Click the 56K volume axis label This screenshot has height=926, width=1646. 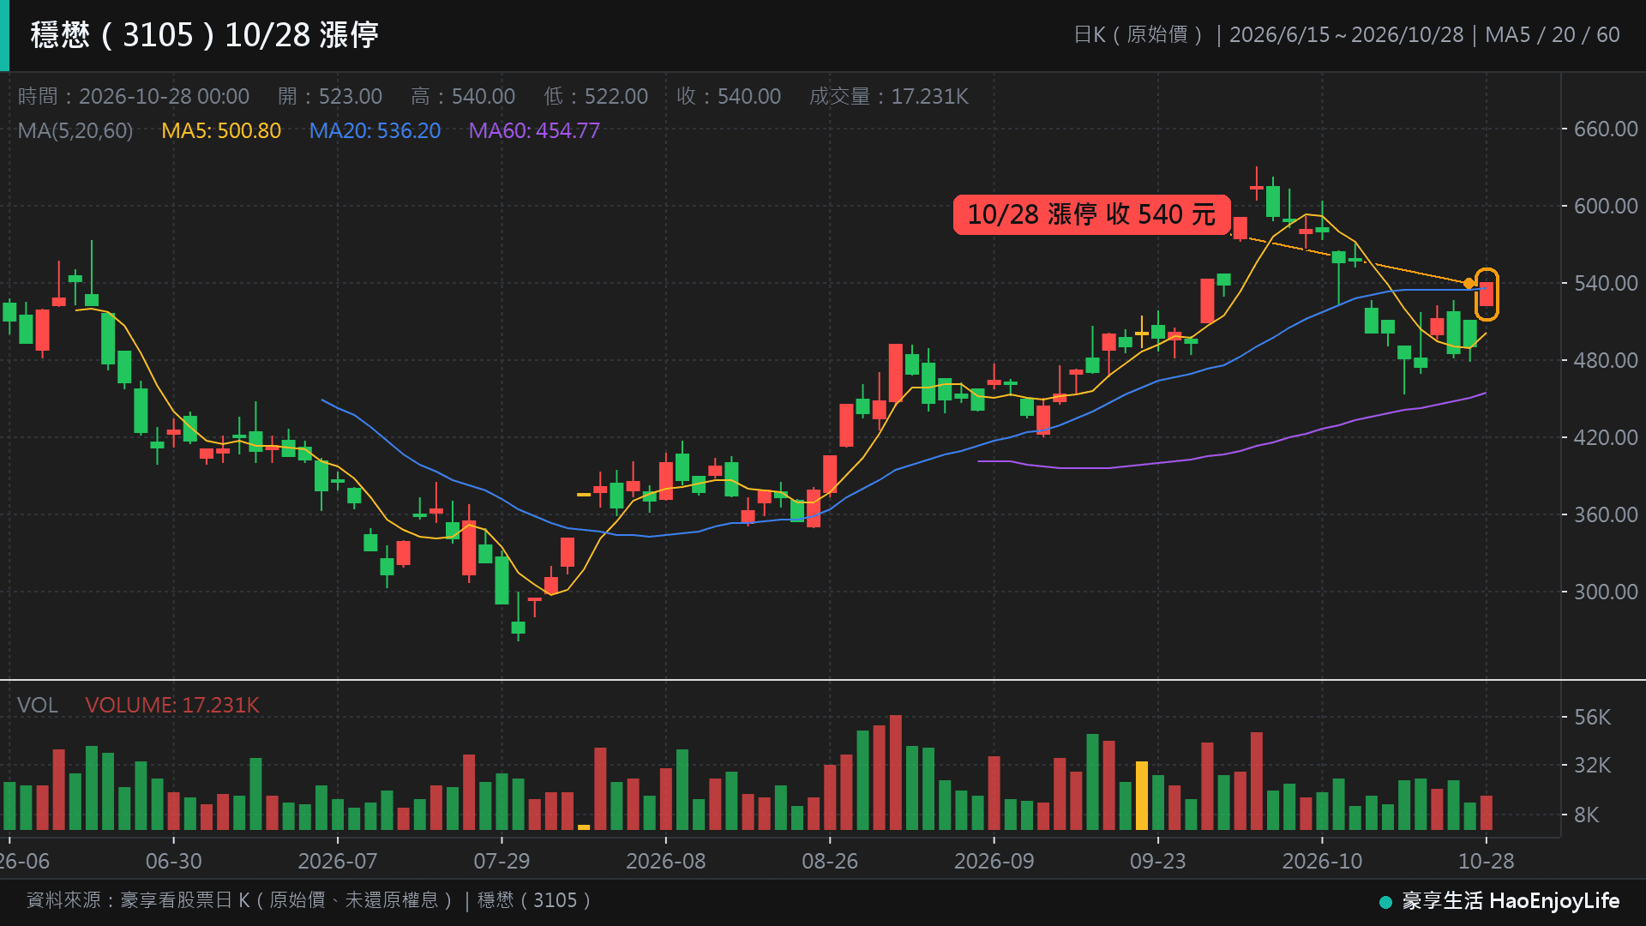[x=1592, y=718]
